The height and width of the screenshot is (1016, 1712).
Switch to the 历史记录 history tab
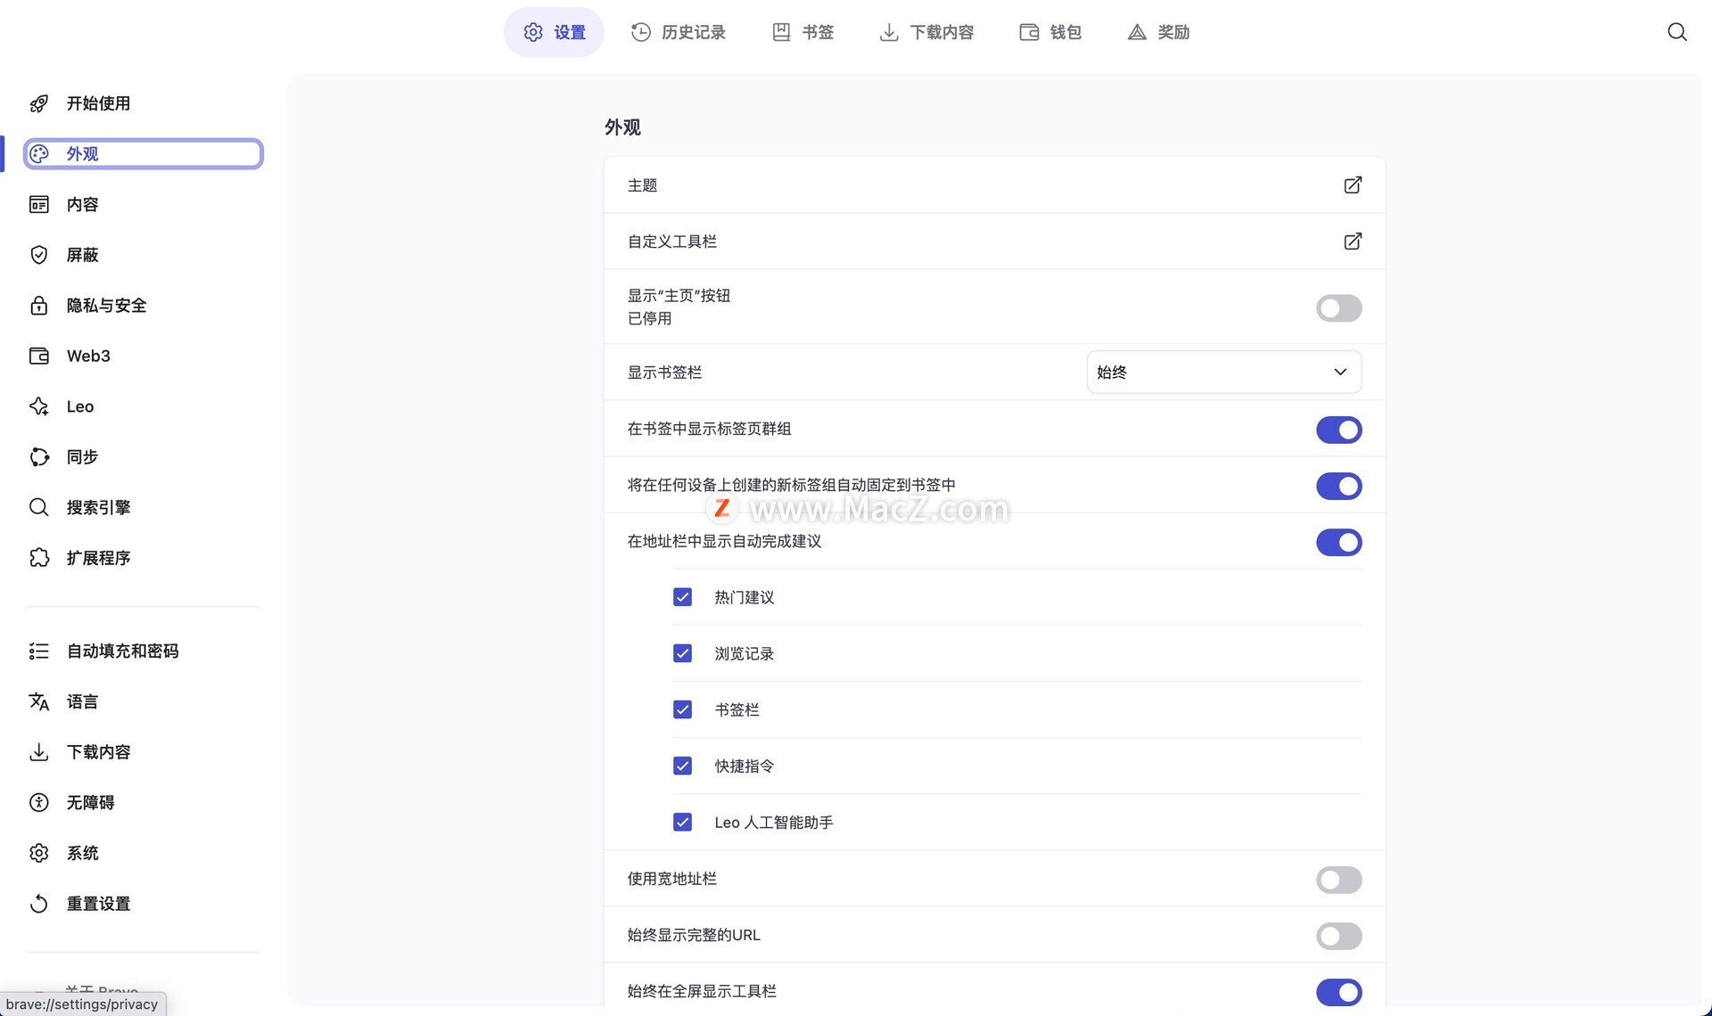(678, 32)
